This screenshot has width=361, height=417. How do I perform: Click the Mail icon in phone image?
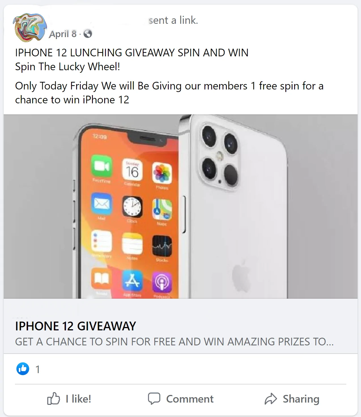101,204
